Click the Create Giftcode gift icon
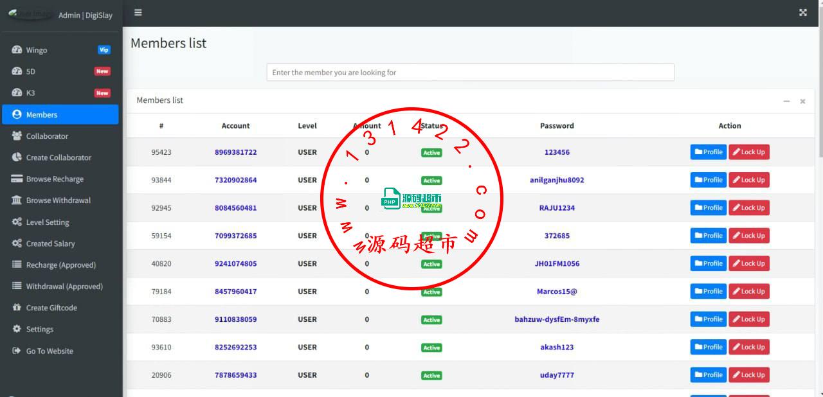 click(17, 308)
